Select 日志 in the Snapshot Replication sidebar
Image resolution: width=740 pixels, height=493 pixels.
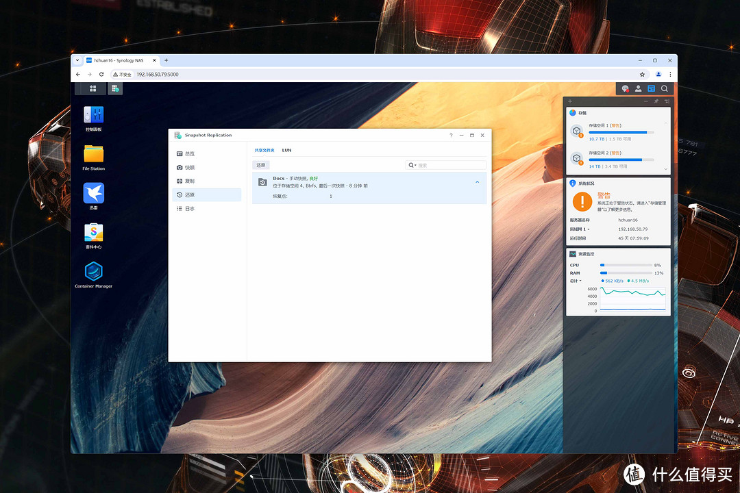click(x=190, y=208)
